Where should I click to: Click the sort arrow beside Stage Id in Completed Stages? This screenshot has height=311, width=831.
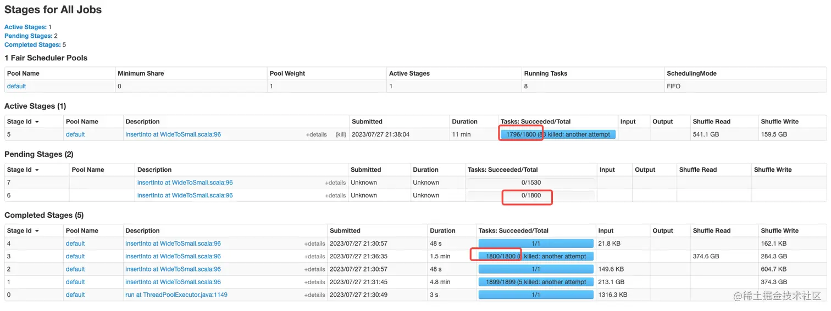pyautogui.click(x=37, y=231)
